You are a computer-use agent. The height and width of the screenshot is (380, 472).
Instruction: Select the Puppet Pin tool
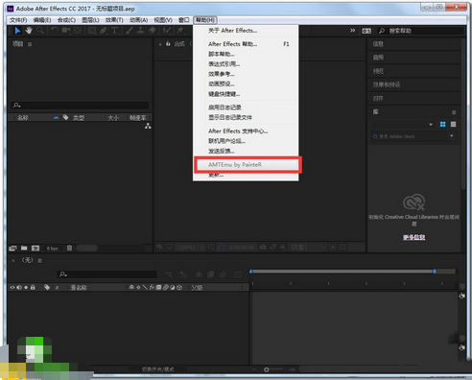(180, 31)
